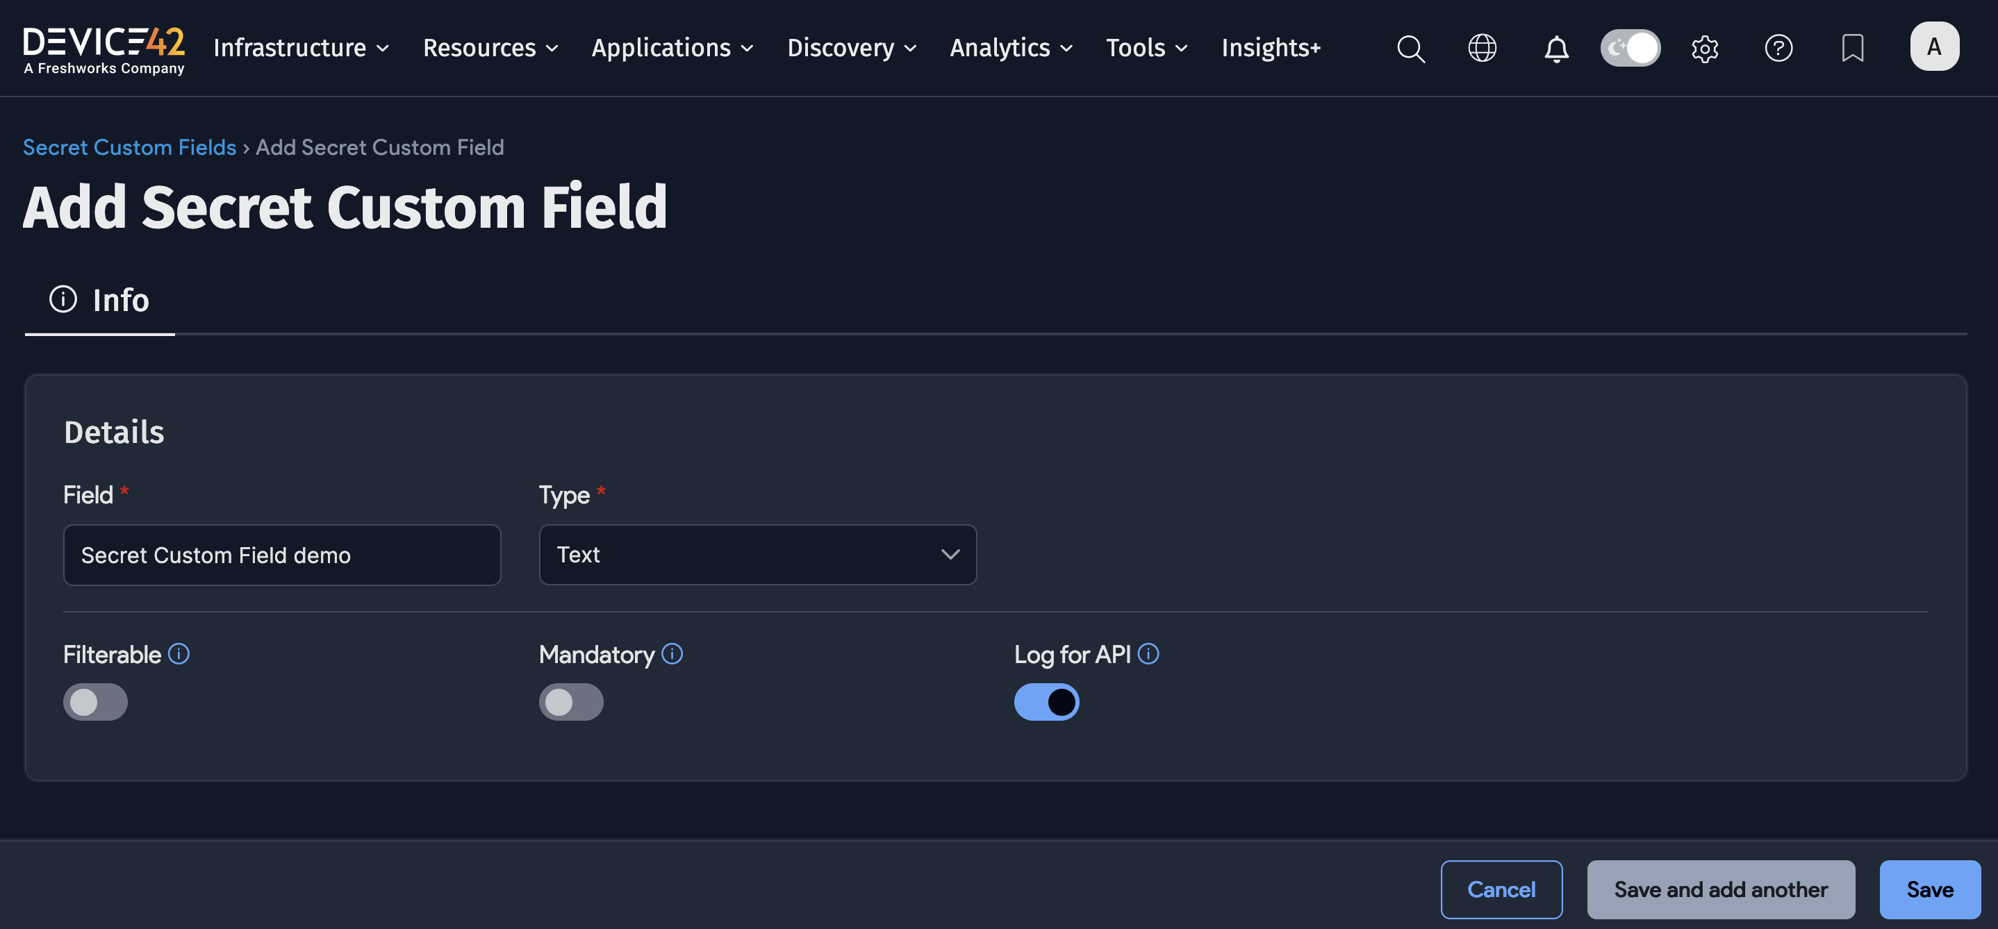Open the help menu
Viewport: 1998px width, 929px height.
point(1779,48)
